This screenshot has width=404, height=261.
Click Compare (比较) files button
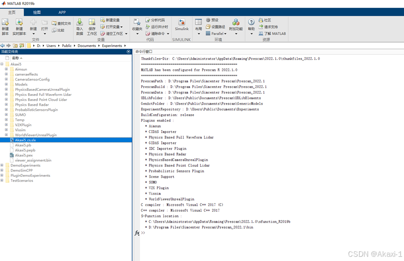(58, 30)
